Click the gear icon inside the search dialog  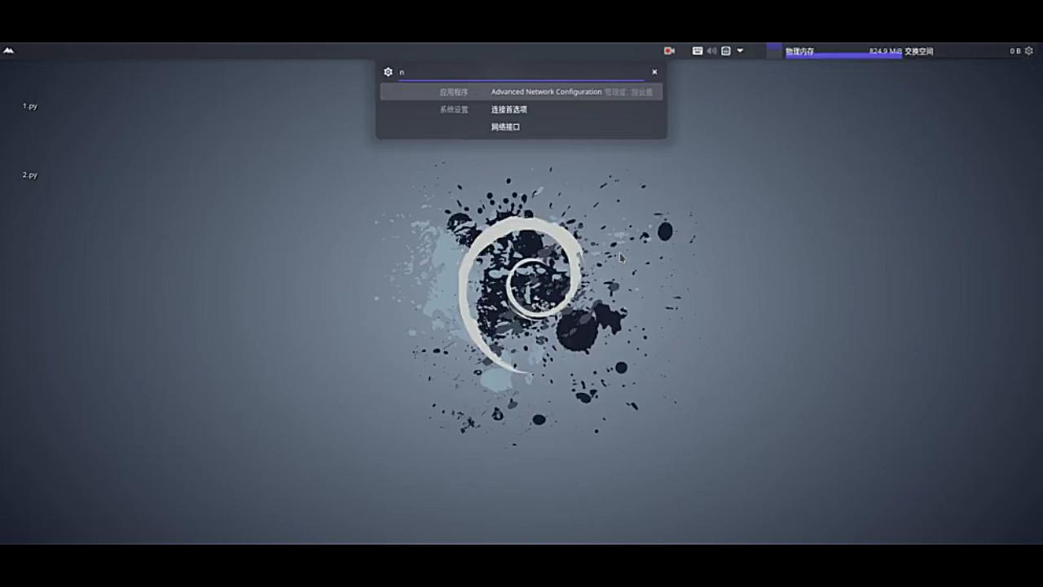tap(389, 72)
